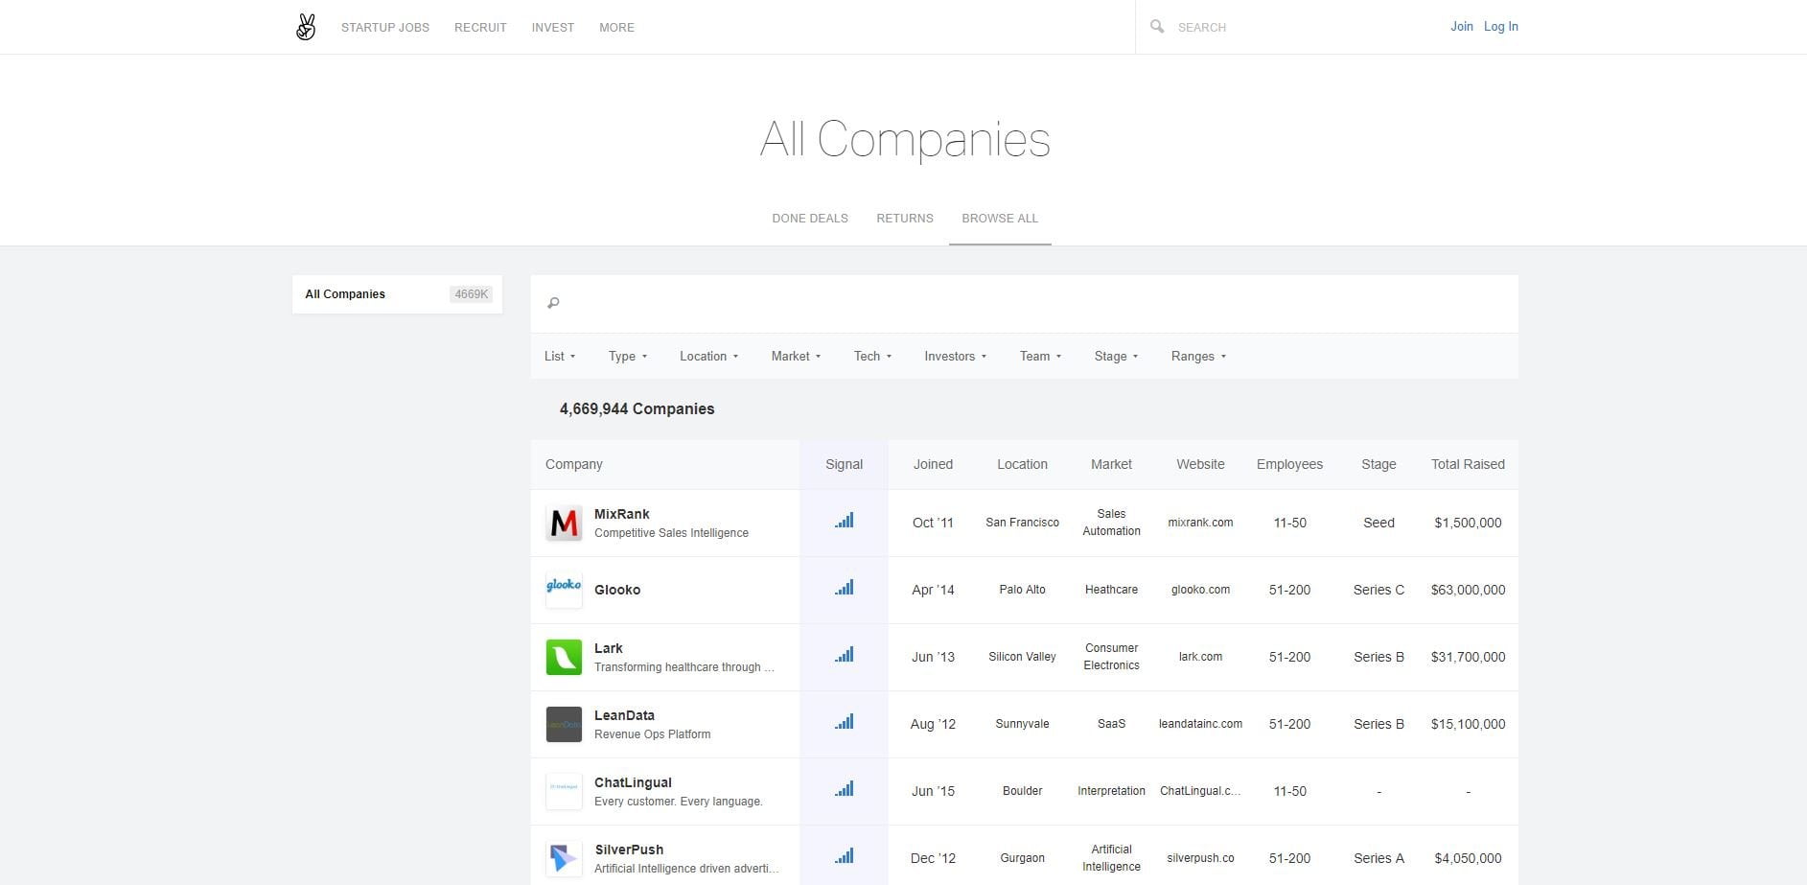Click the Log In link

1501,27
